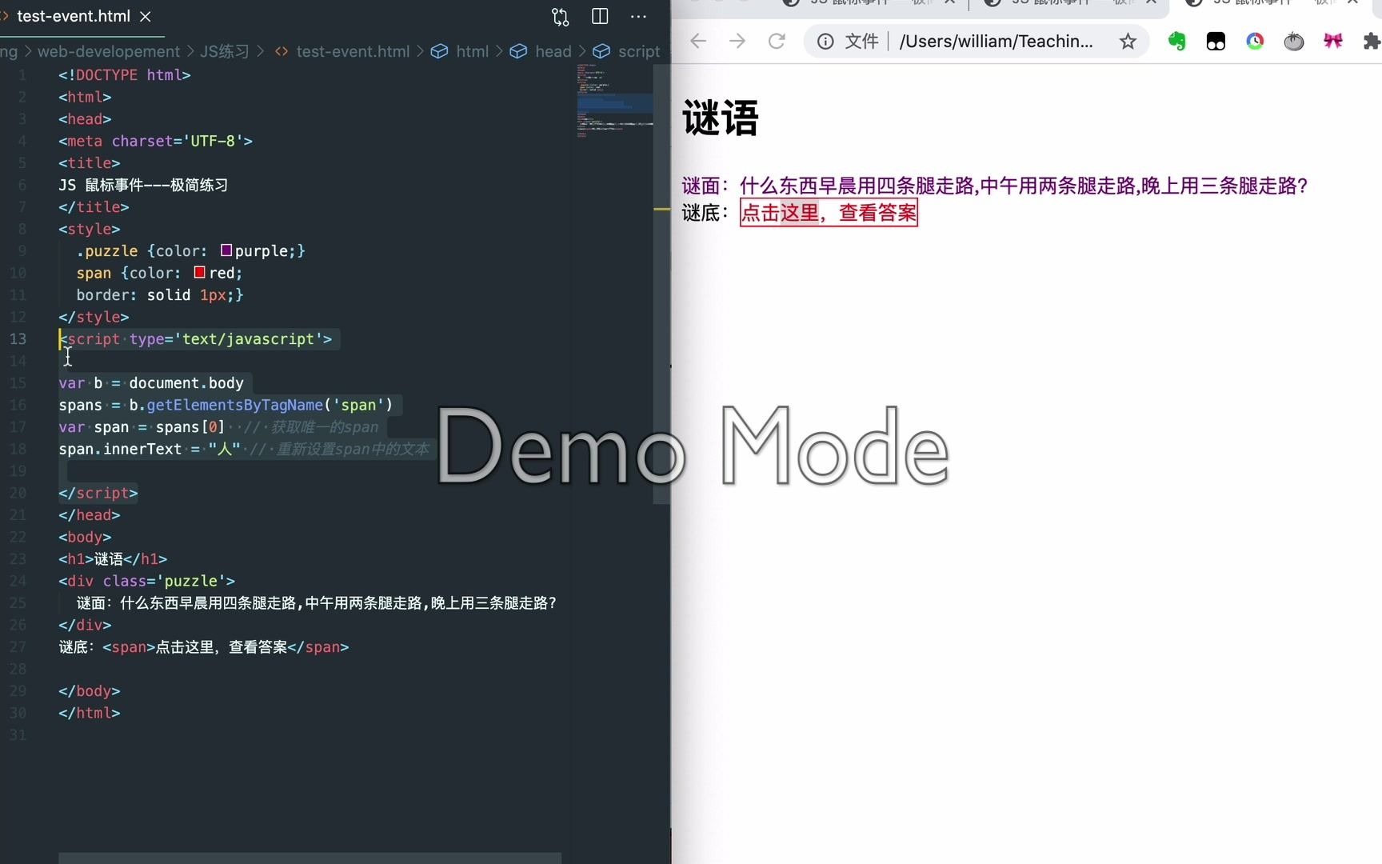Click the <!DOCTYPE html> code line
Image resolution: width=1382 pixels, height=864 pixels.
[125, 74]
